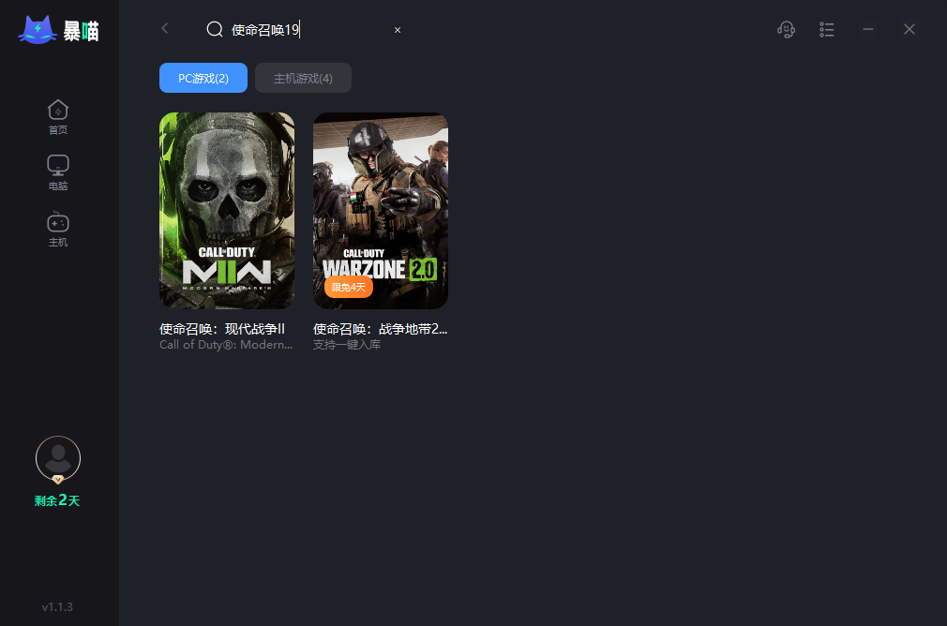Click the 限免4天 orange badge
Screen dimensions: 947x626
[349, 287]
